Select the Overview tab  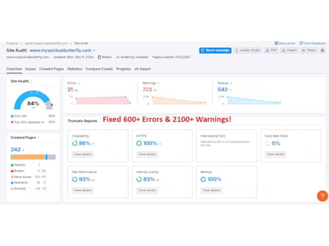14,69
